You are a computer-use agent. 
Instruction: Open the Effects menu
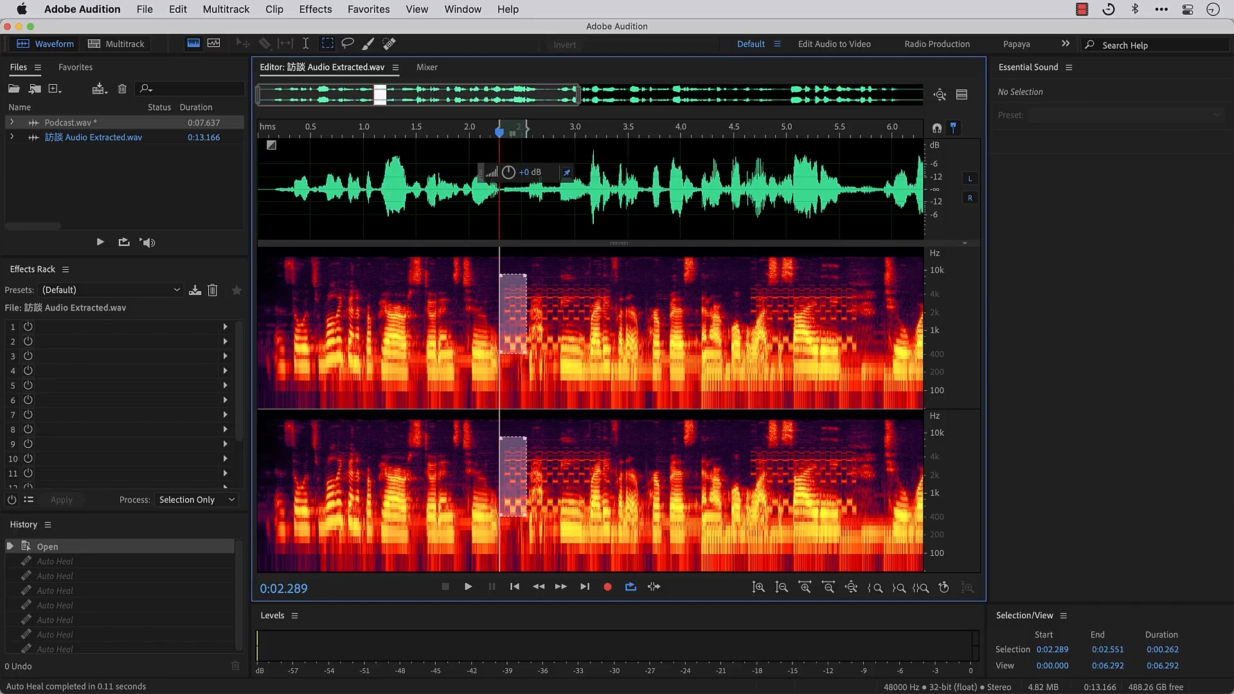pos(315,9)
